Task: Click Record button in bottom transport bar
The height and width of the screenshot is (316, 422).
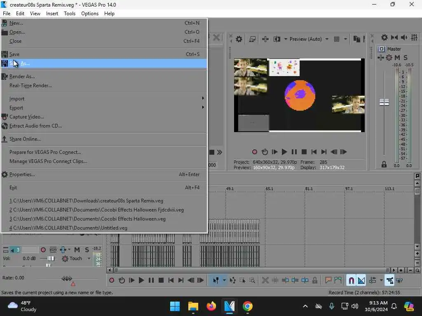Action: click(x=111, y=280)
